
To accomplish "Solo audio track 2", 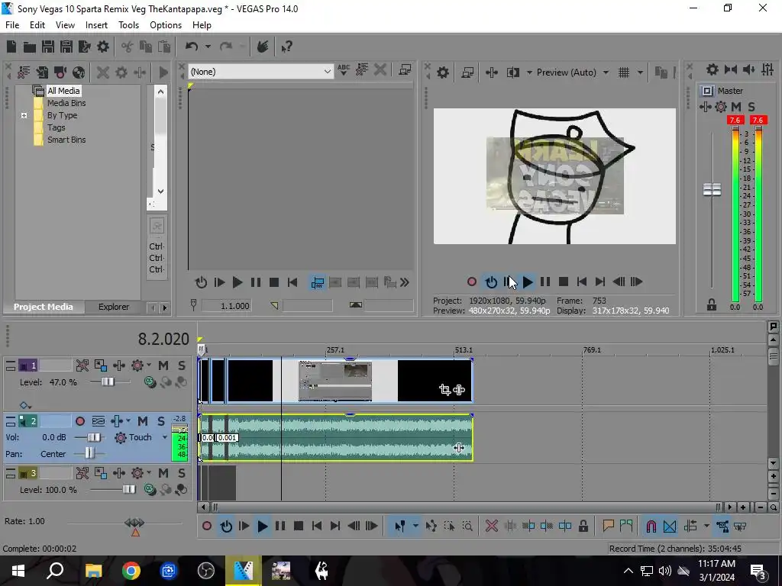I will (x=161, y=421).
